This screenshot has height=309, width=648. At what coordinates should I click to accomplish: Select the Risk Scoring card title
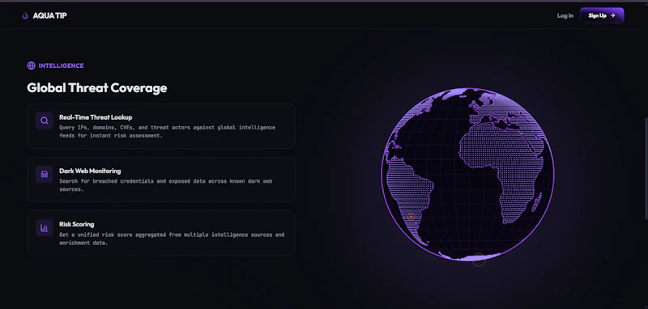[x=76, y=224]
